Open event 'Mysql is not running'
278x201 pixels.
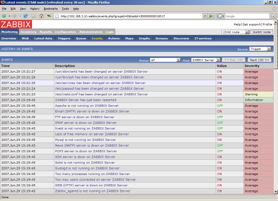click(85, 140)
